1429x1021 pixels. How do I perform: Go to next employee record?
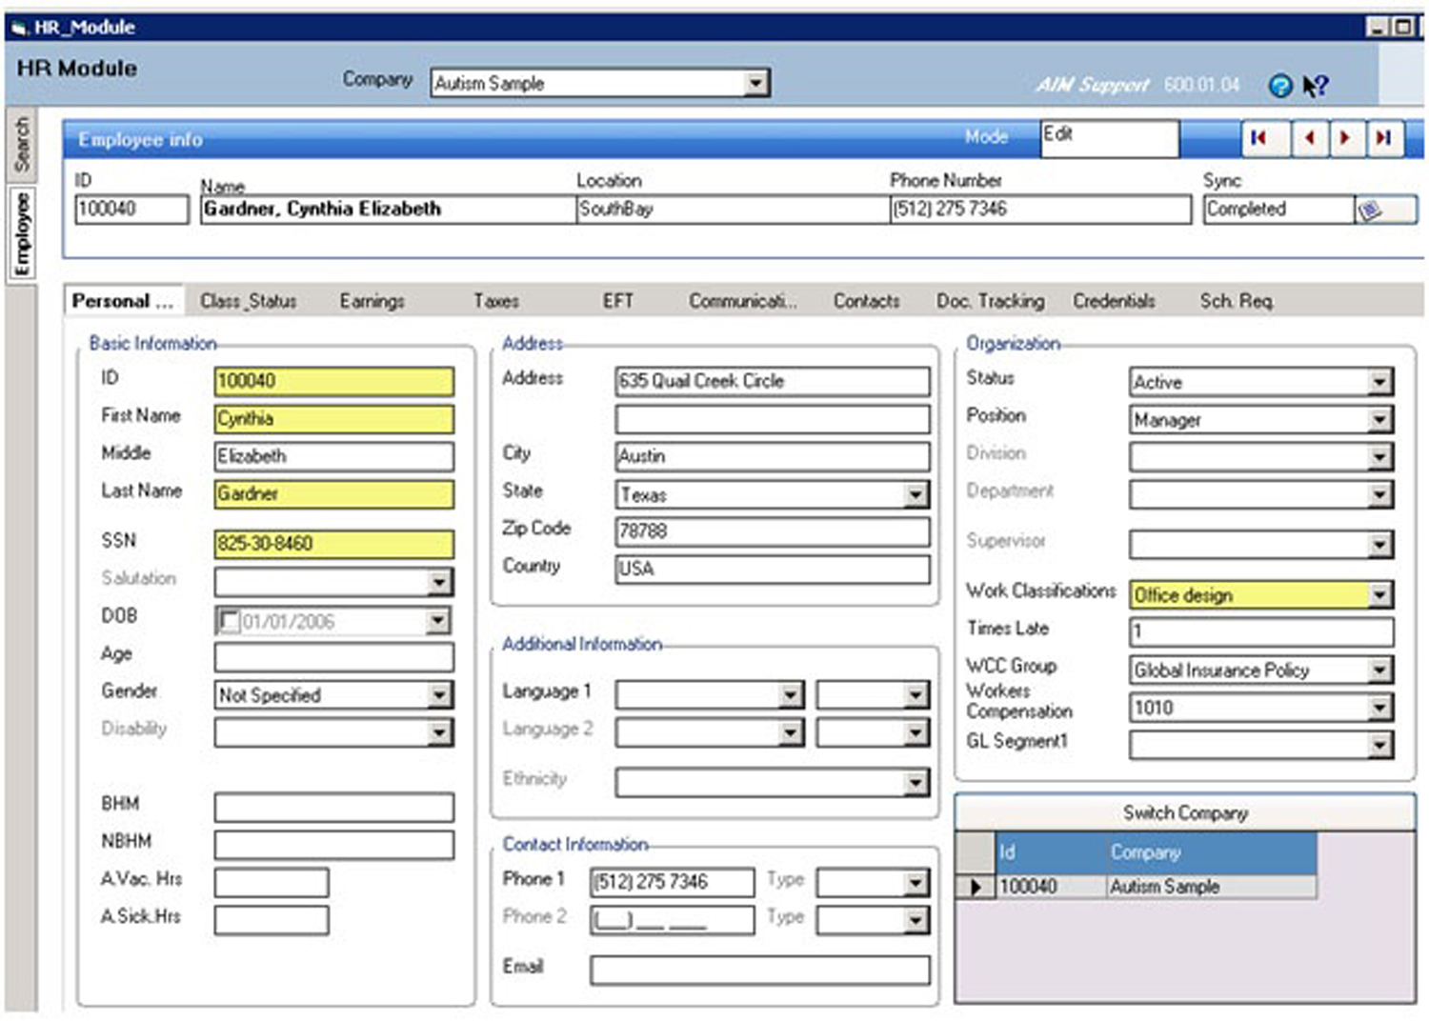1346,139
